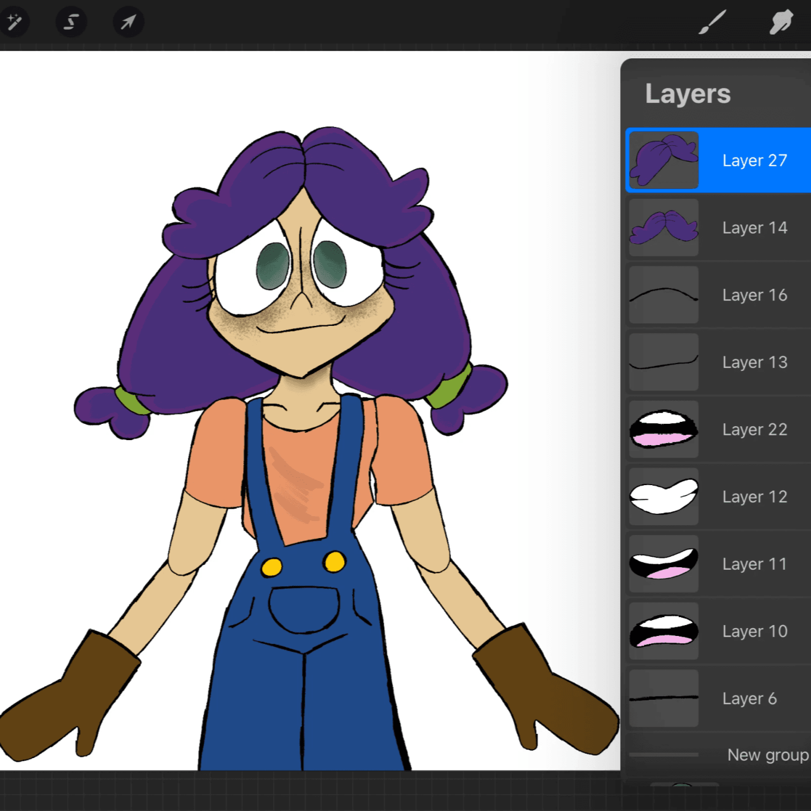Tap the Layer 11 smile thumbnail
This screenshot has height=811, width=811.
664,564
